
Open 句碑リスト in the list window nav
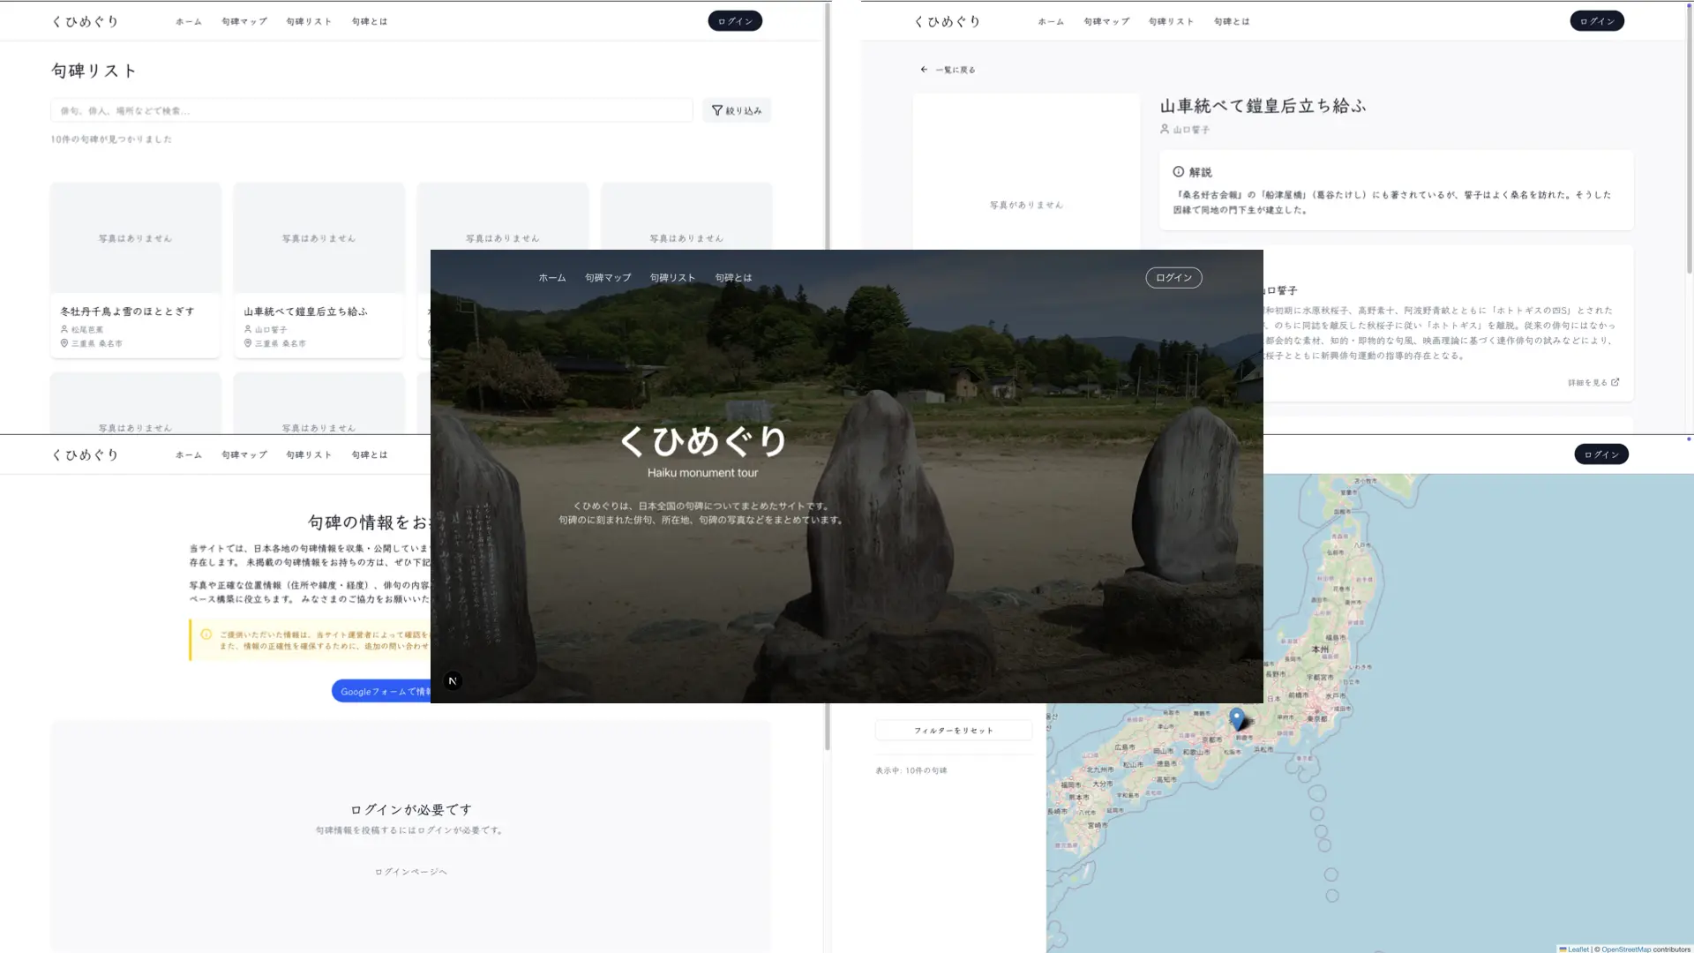(309, 21)
